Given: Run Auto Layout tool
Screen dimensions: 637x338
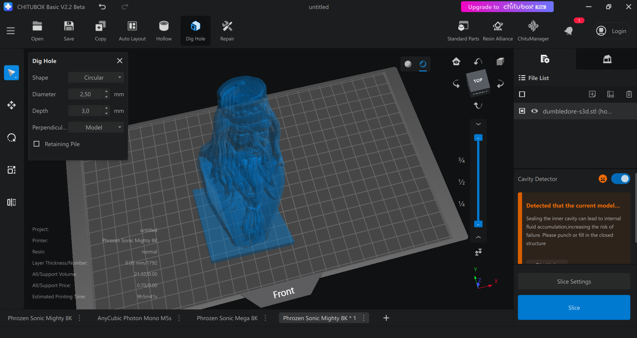Looking at the screenshot, I should pos(132,31).
